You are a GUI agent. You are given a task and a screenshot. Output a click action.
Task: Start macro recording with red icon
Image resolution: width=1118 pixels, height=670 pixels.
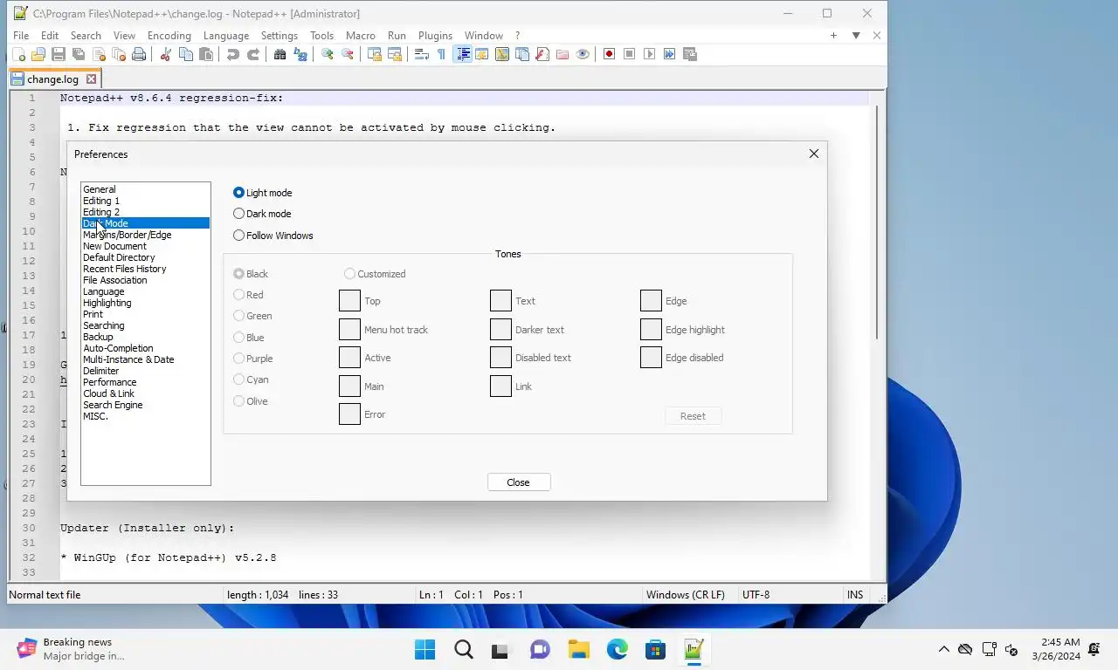609,54
